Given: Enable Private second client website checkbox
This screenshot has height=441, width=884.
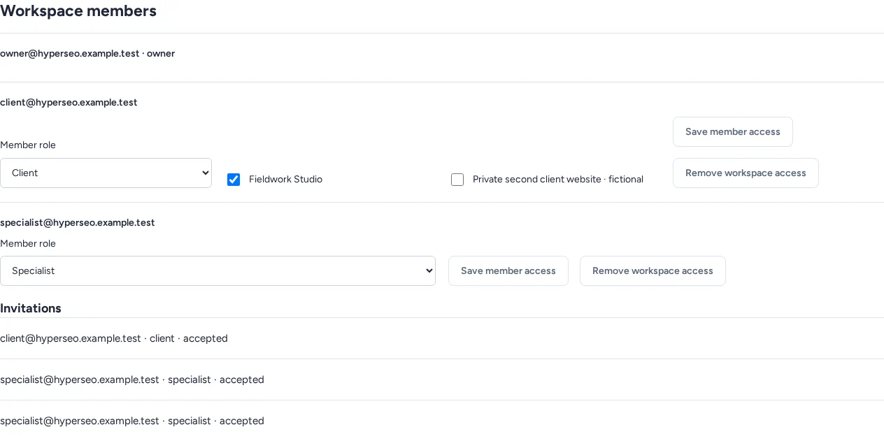Looking at the screenshot, I should tap(457, 180).
